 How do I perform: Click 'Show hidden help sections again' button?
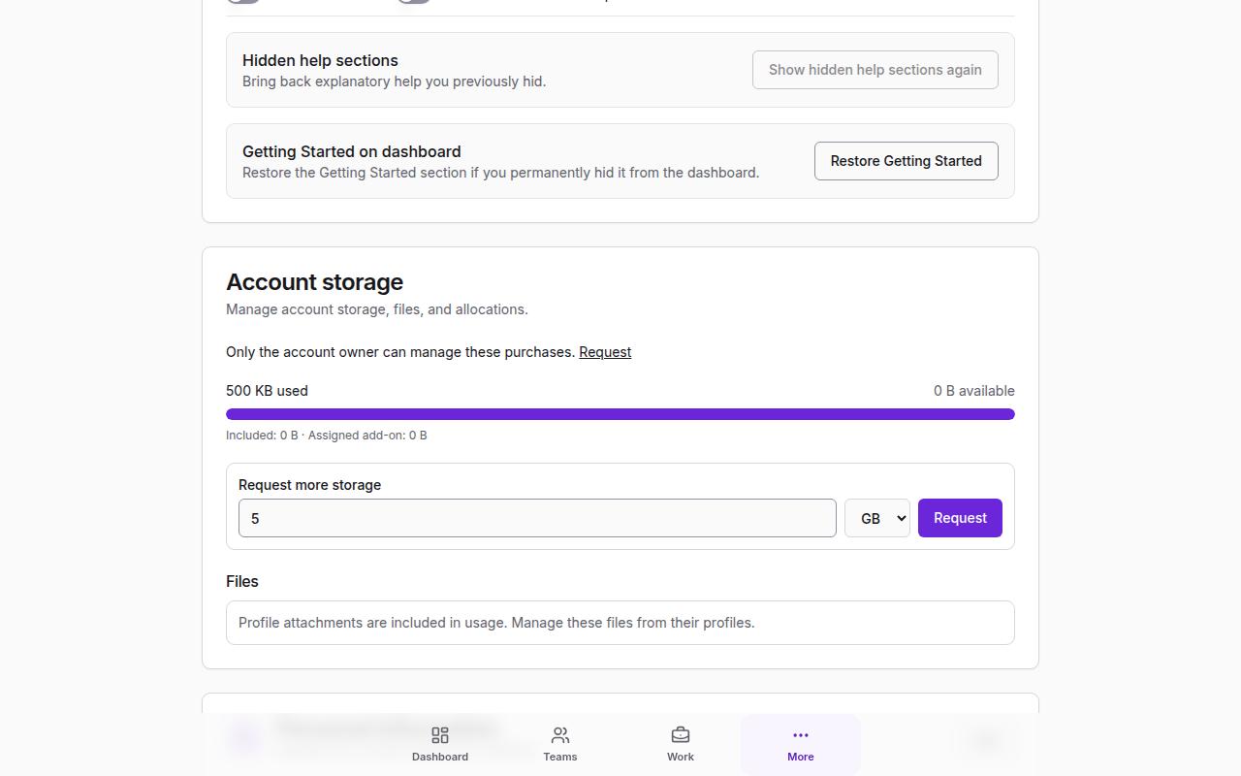click(875, 70)
